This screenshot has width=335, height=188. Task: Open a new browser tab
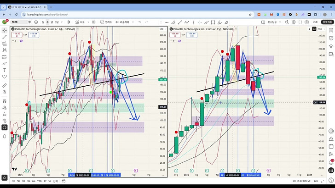(51, 7)
